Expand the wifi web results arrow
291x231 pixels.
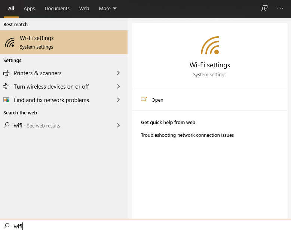[x=118, y=126]
